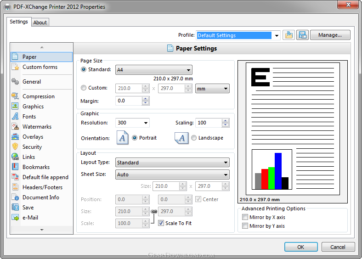The height and width of the screenshot is (259, 362).
Task: Open the Sheet Size Auto dropdown
Action: [172, 175]
